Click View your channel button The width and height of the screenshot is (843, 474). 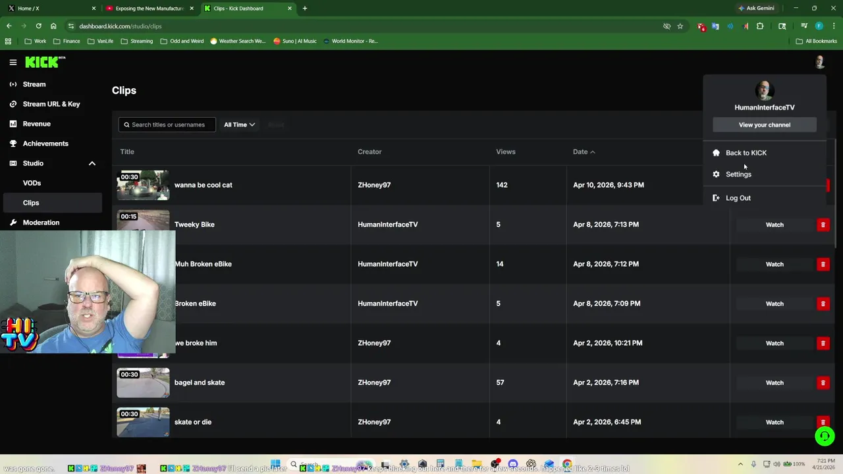pos(765,125)
